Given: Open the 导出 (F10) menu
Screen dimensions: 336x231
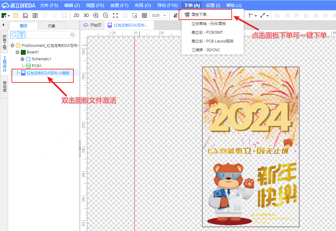Looking at the screenshot, I should click(x=167, y=5).
